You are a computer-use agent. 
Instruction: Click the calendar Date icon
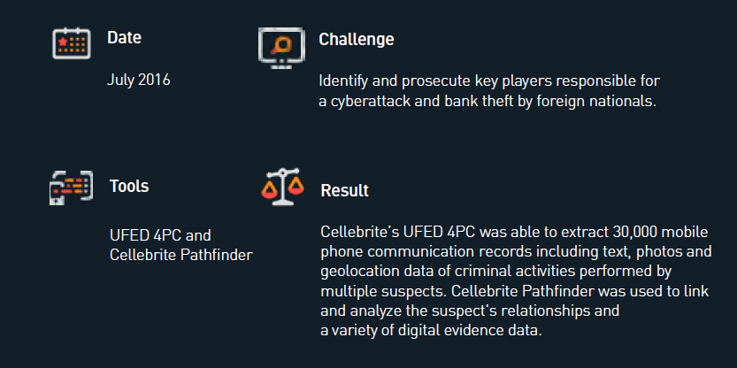[x=71, y=43]
